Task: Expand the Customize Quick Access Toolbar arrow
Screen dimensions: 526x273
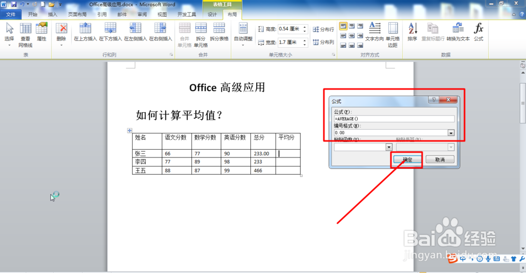Action: click(x=60, y=5)
